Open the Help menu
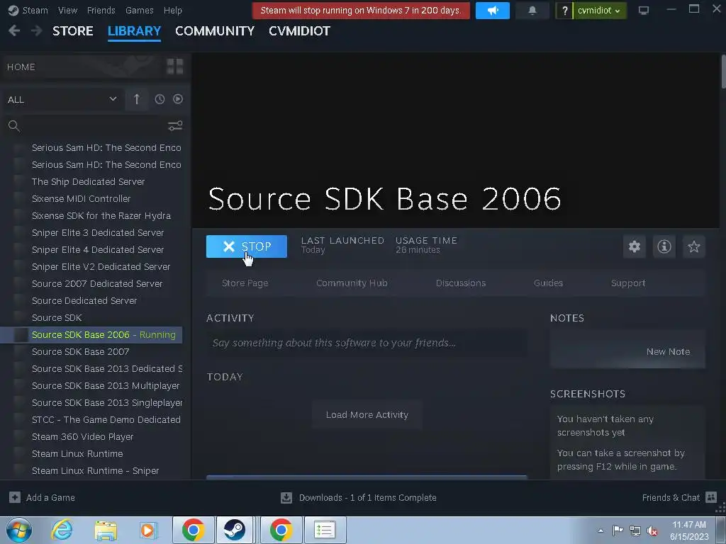This screenshot has width=726, height=544. [x=173, y=10]
